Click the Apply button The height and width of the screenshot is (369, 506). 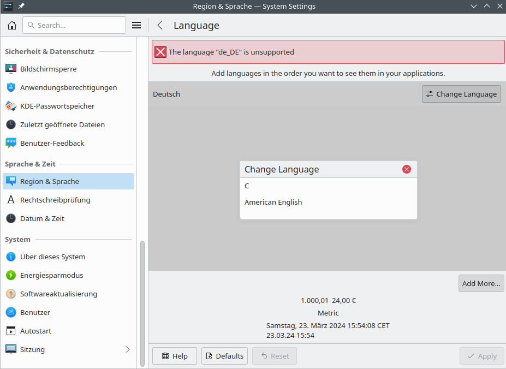482,356
